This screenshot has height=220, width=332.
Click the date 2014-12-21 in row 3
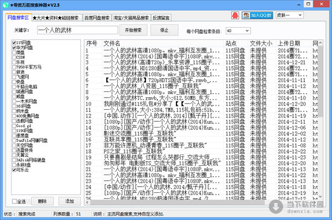(292, 63)
